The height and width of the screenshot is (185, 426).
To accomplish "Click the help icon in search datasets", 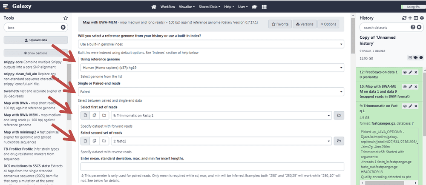I will pyautogui.click(x=413, y=27).
